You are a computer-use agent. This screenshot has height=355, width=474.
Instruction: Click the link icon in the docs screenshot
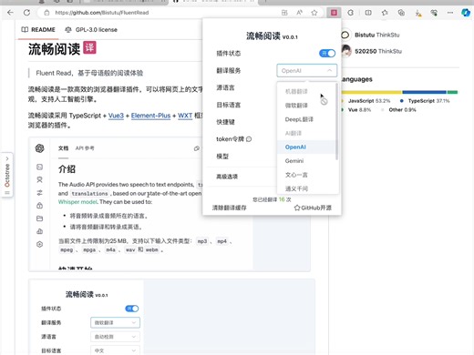197,148
